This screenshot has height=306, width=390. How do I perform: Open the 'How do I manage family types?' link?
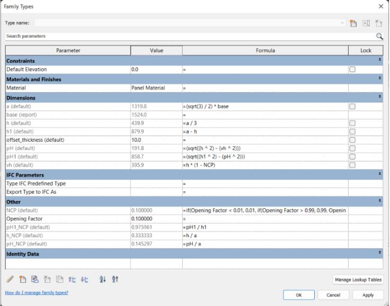pos(37,293)
